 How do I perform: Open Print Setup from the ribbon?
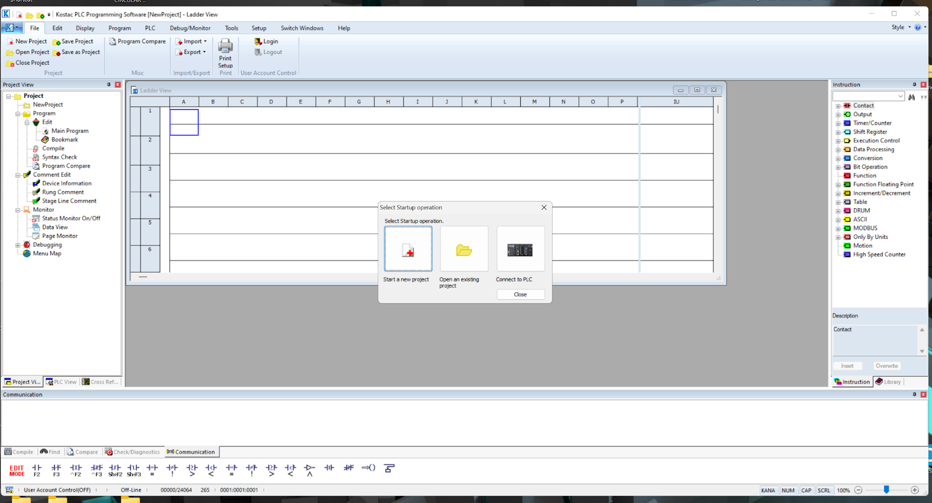pyautogui.click(x=225, y=53)
